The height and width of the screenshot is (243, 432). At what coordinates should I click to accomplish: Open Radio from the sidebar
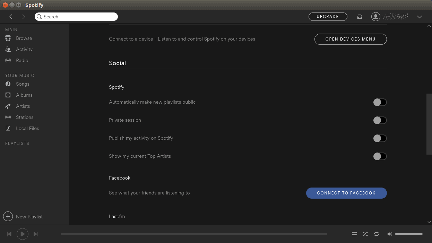[22, 60]
